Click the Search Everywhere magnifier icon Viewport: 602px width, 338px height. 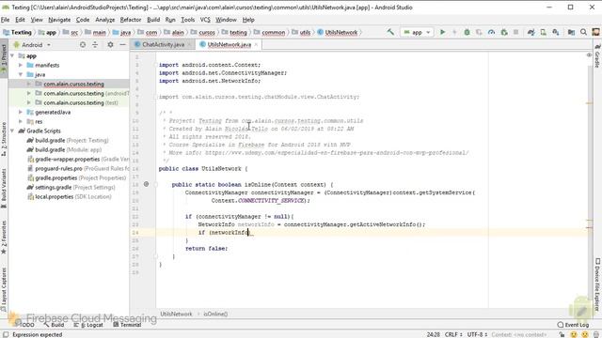click(x=583, y=32)
